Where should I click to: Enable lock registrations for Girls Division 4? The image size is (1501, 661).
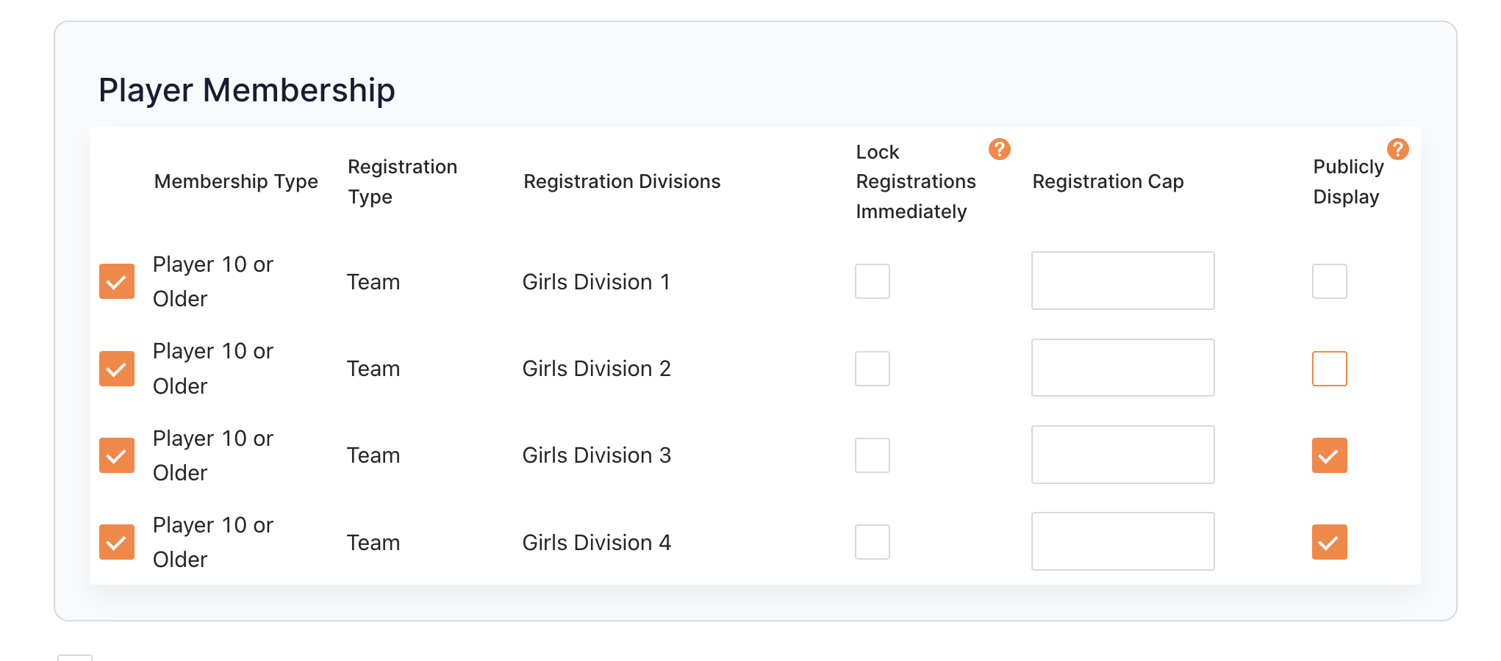pos(873,542)
